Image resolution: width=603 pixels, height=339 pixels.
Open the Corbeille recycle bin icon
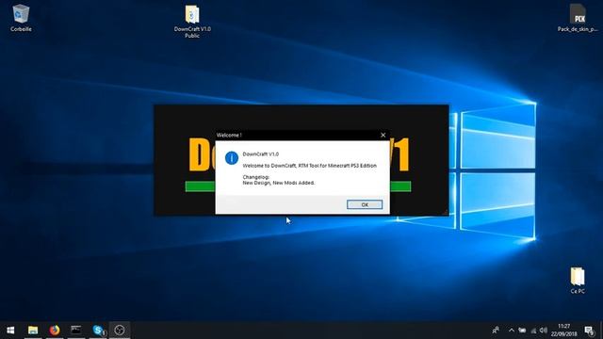(21, 18)
